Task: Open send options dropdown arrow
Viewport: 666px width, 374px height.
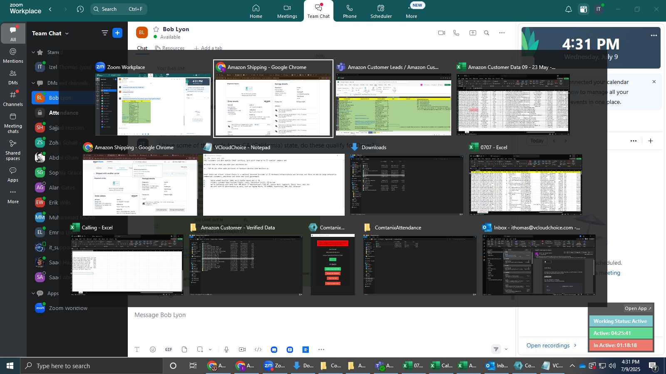Action: pyautogui.click(x=506, y=349)
